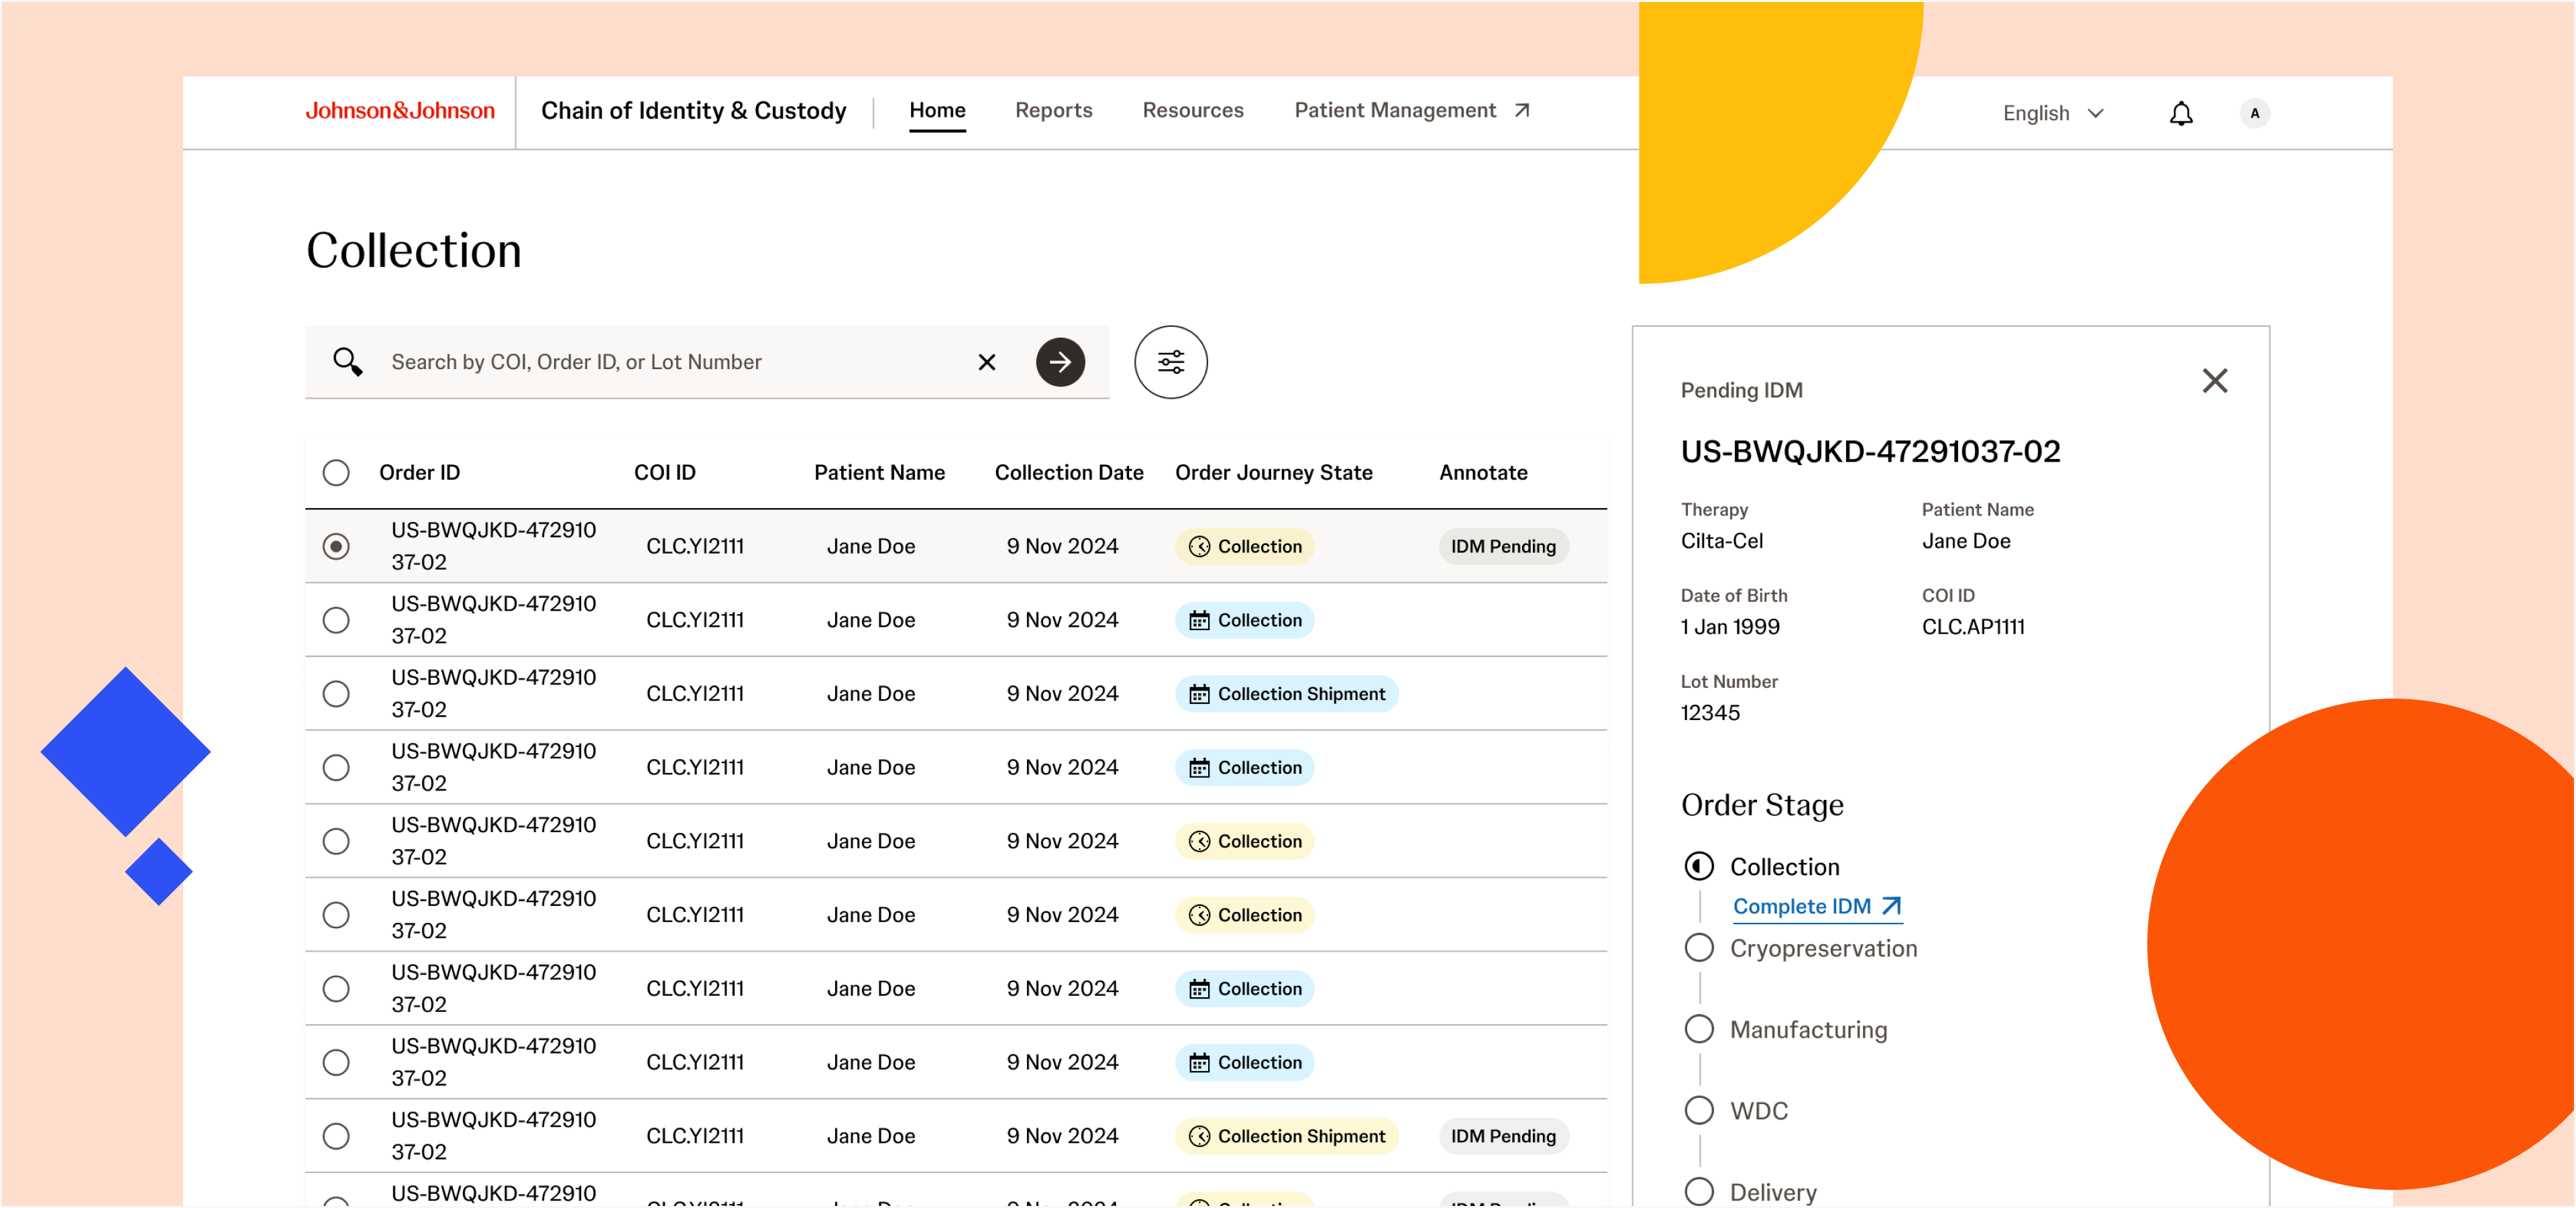The height and width of the screenshot is (1208, 2576).
Task: Close the Pending IDM details panel
Action: click(x=2214, y=381)
